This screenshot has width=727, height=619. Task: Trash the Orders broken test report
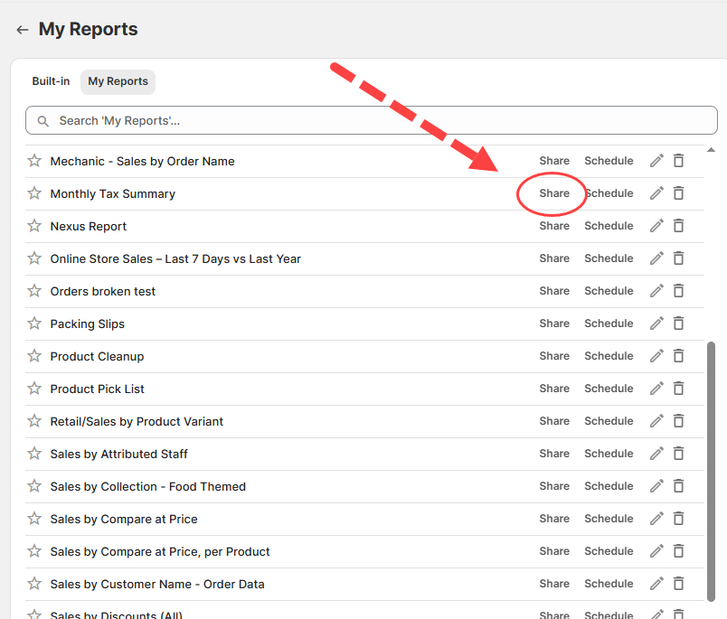pos(678,291)
